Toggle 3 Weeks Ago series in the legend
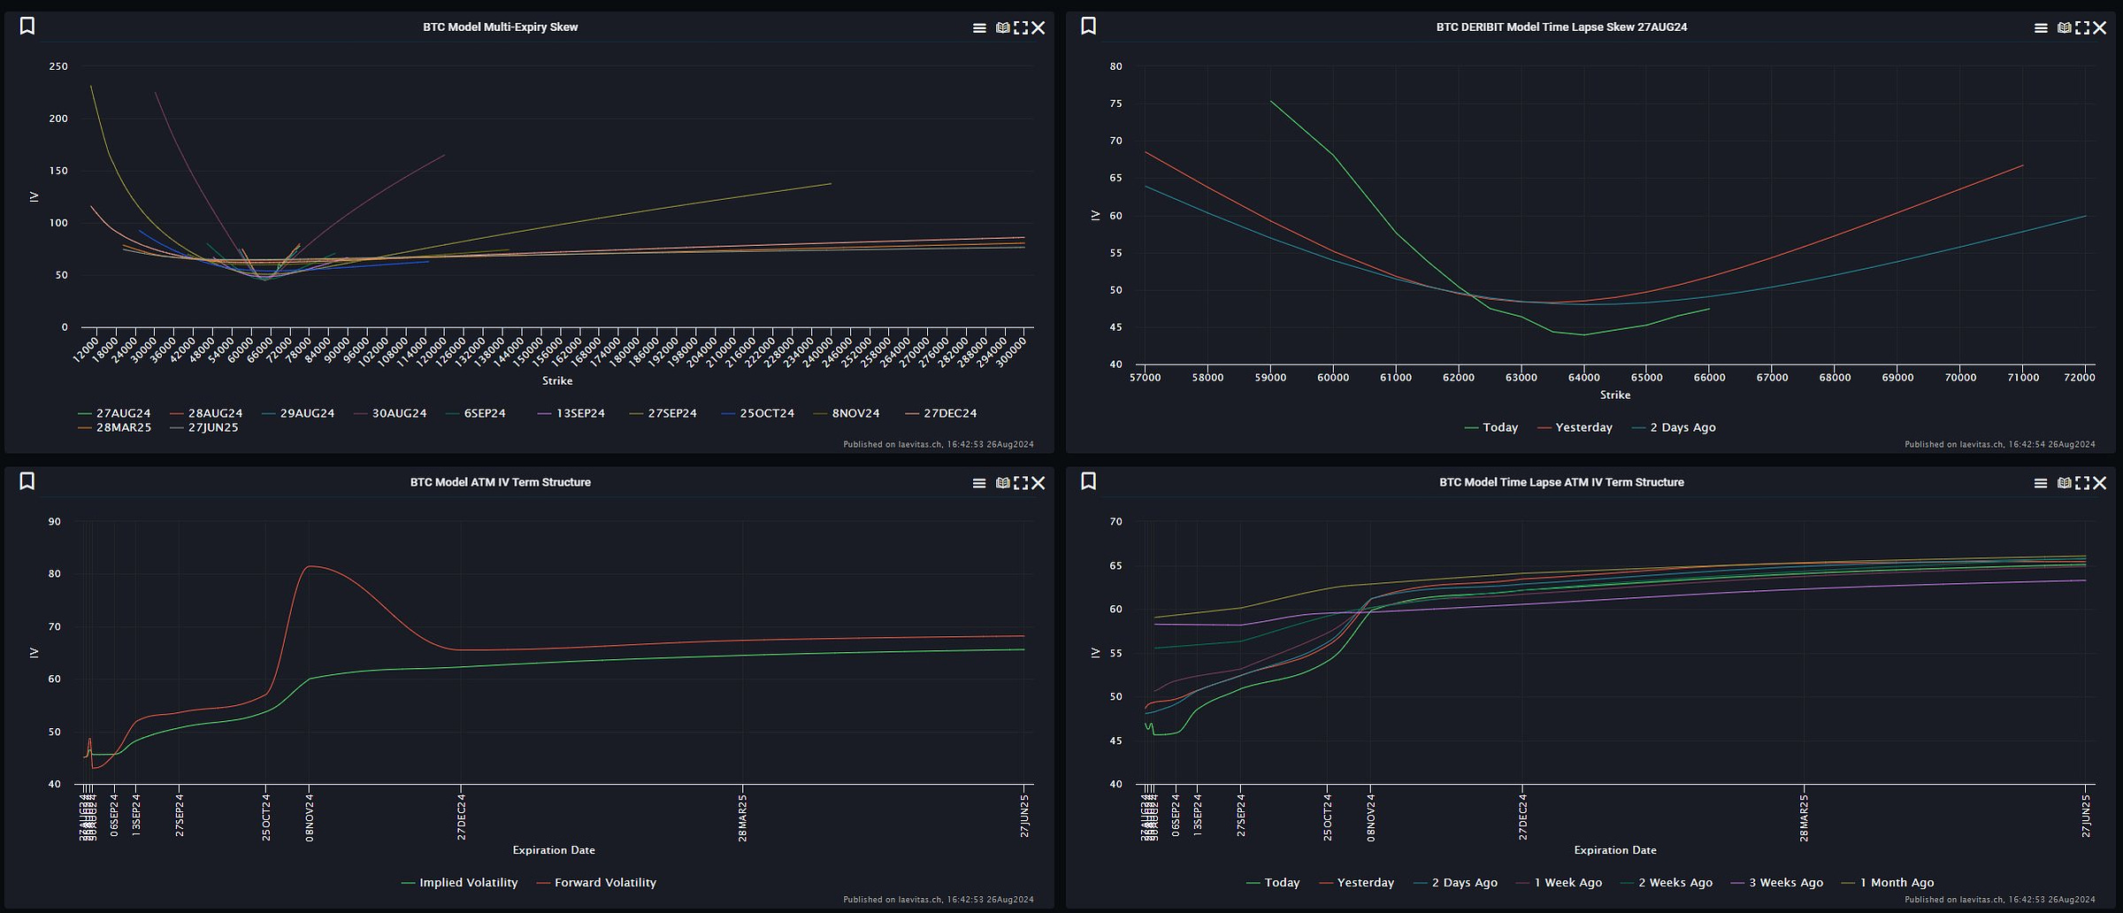The image size is (2123, 913). click(1777, 882)
